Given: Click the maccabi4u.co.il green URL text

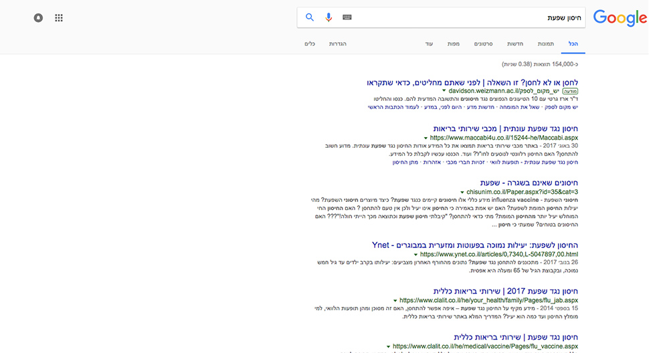Looking at the screenshot, I should click(x=504, y=138).
